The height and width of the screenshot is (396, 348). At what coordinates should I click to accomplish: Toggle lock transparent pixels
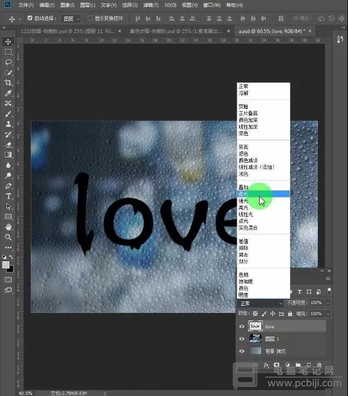[255, 313]
